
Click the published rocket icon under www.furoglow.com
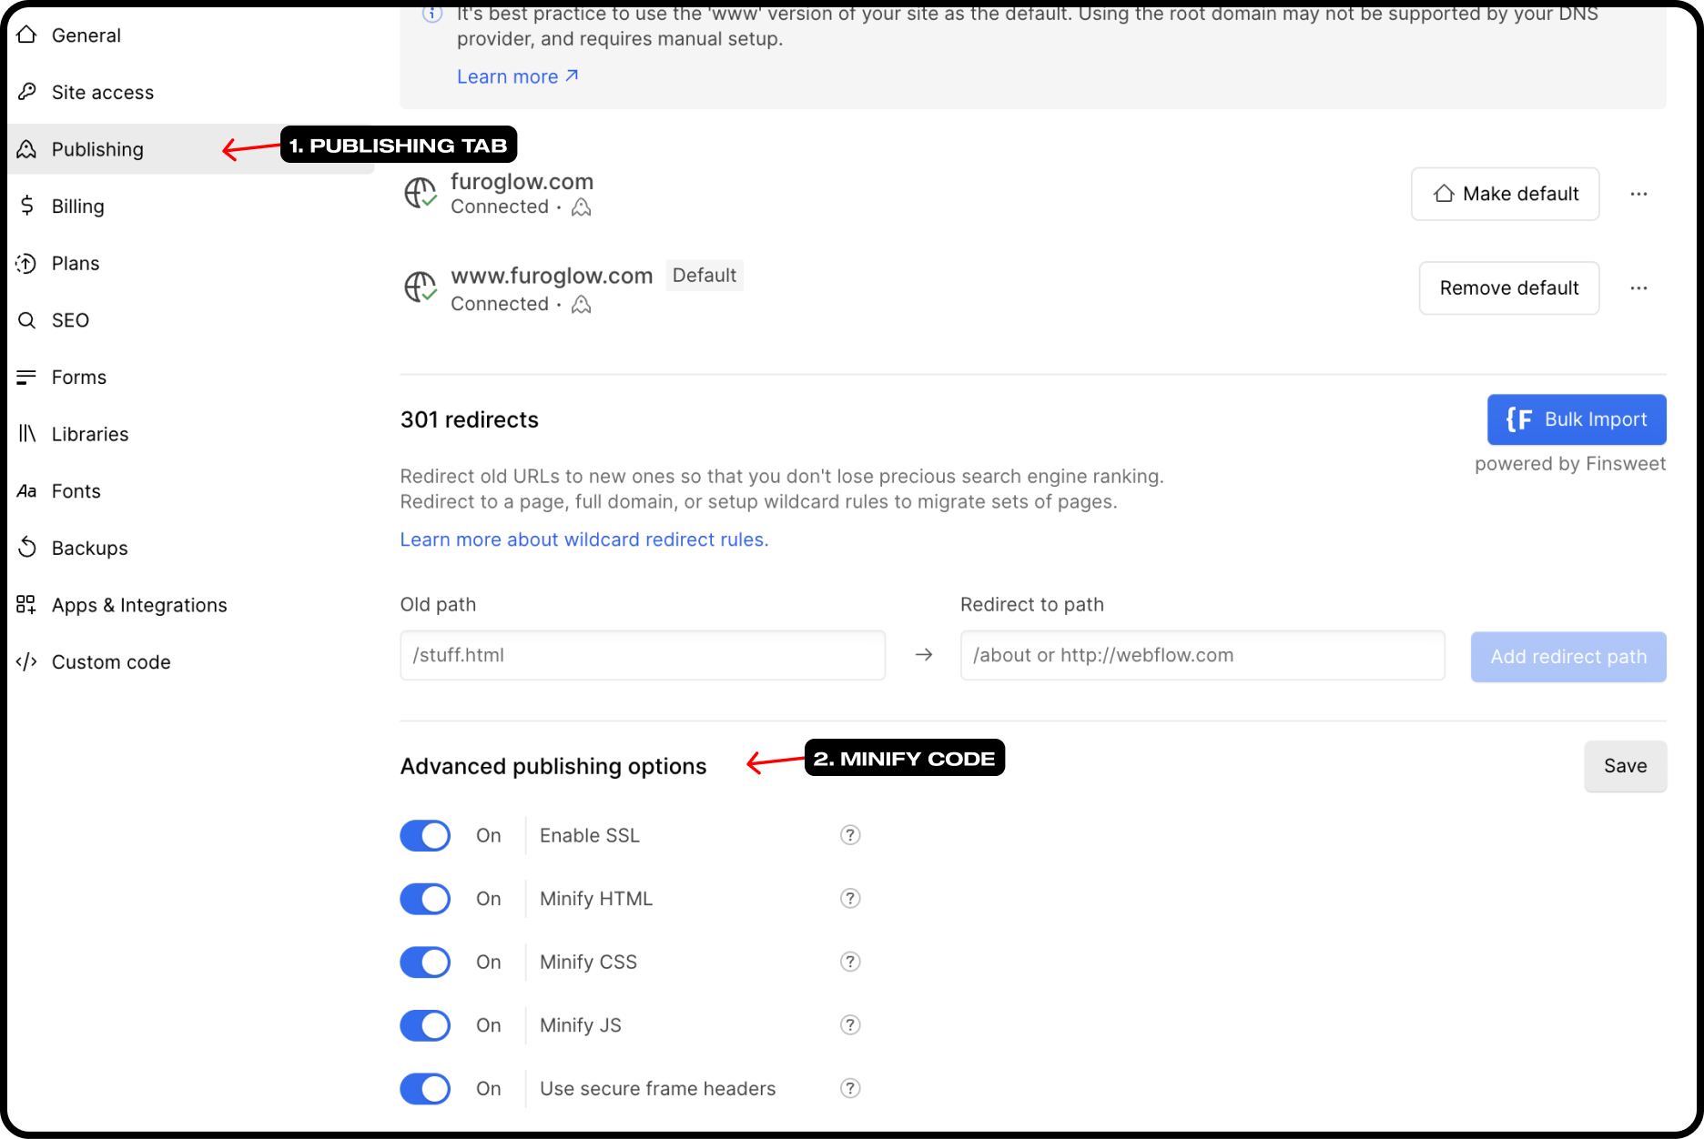click(x=582, y=305)
